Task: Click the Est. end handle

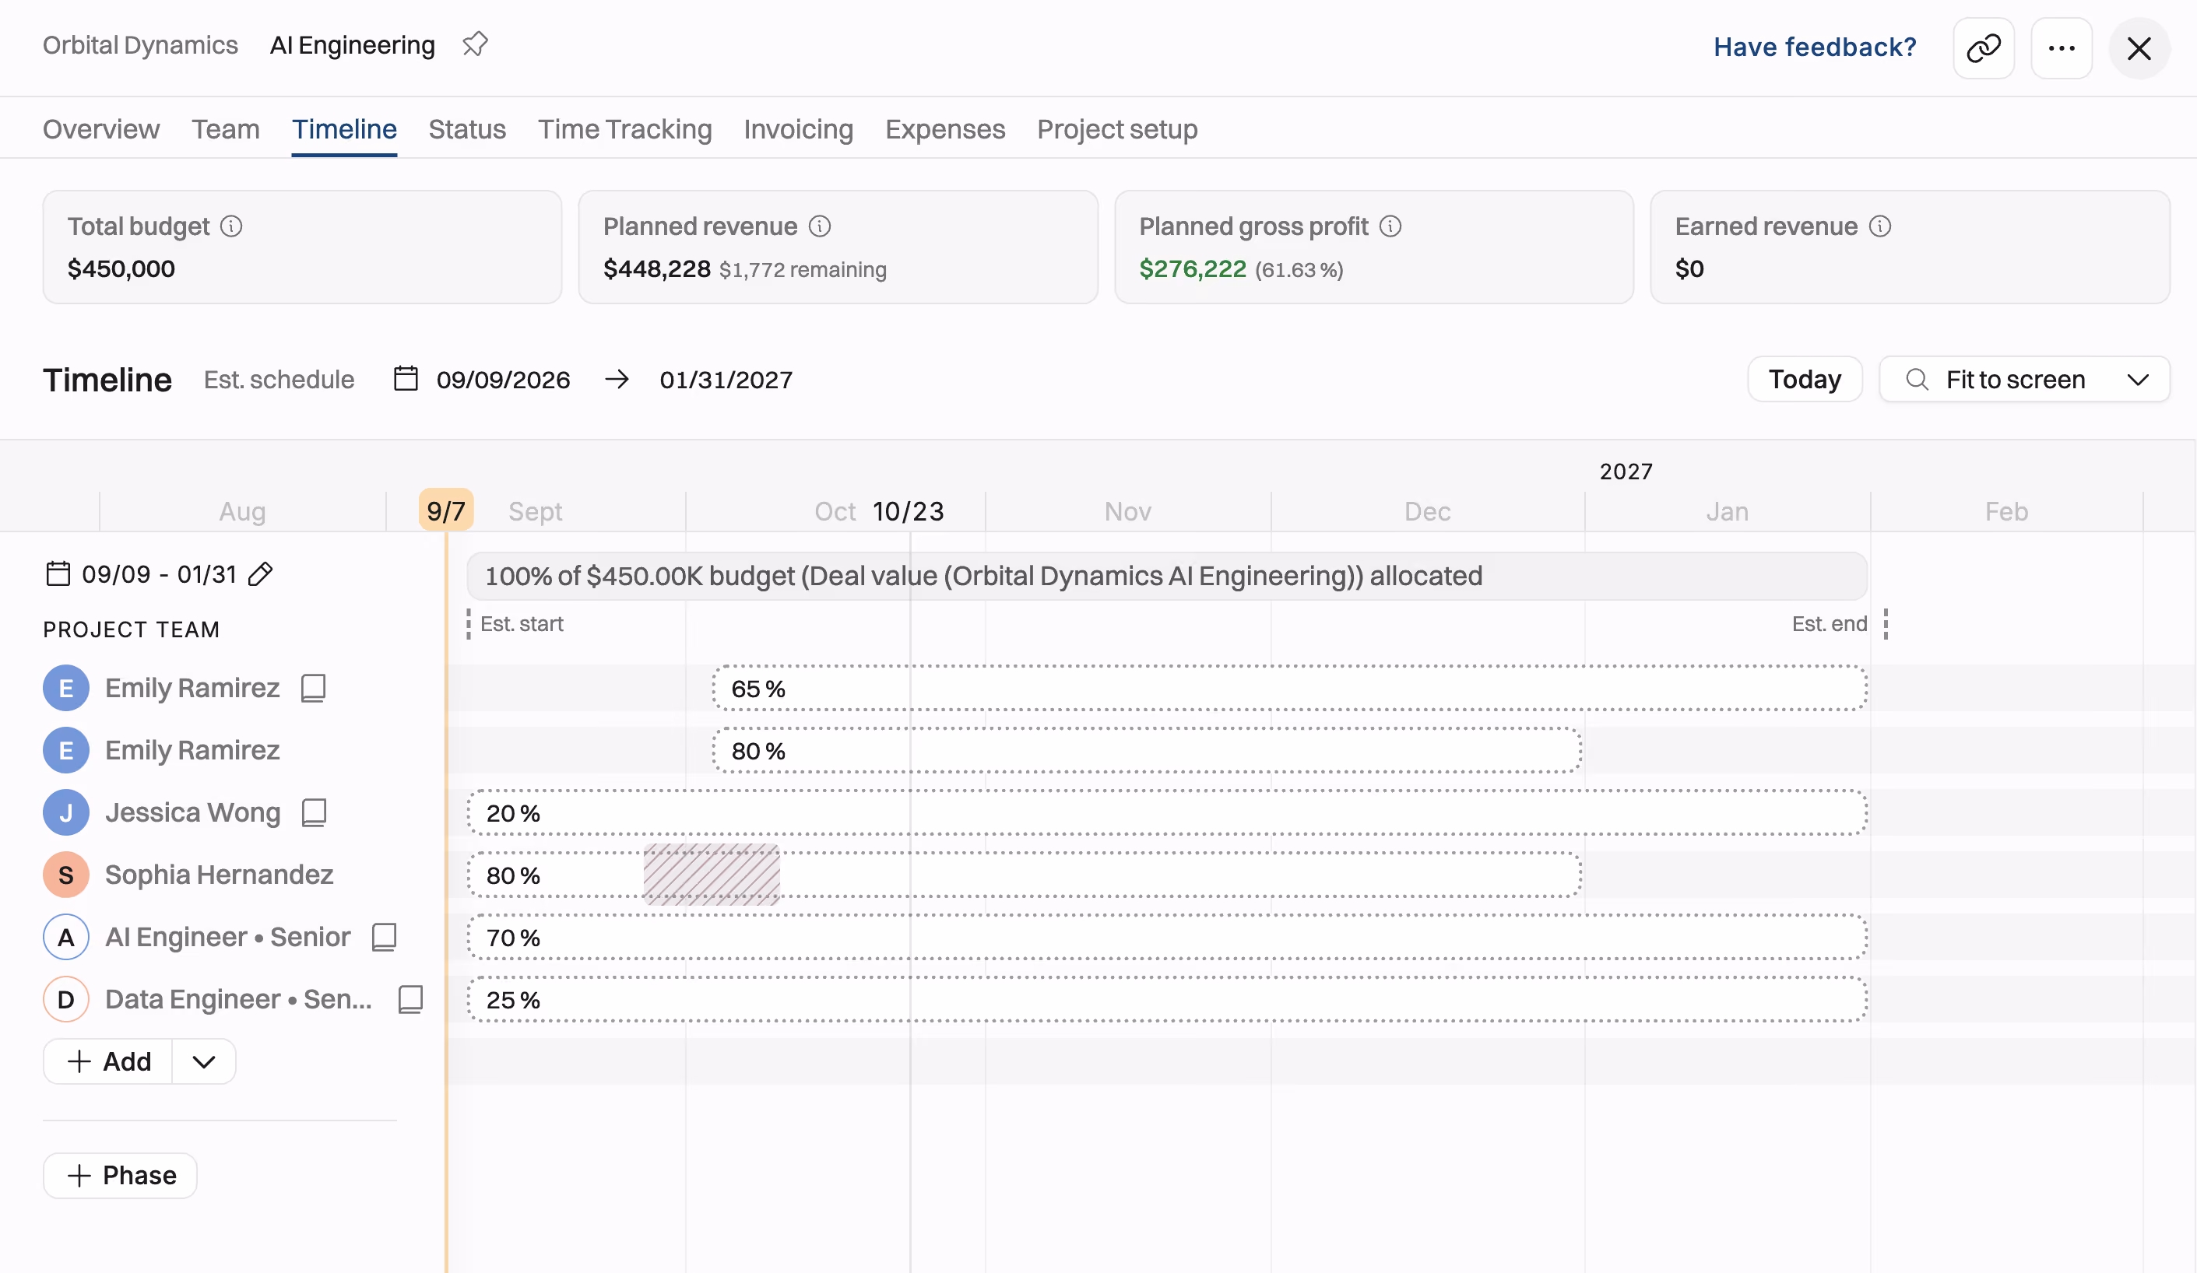Action: coord(1886,624)
